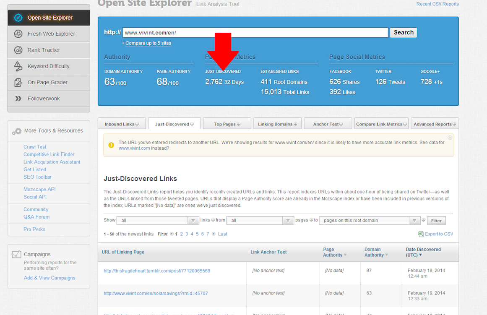Click info icon beside the Filter button
This screenshot has height=315, width=487.
[x=423, y=220]
